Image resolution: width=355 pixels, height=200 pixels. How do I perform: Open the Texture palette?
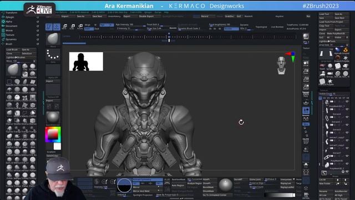click(10, 35)
